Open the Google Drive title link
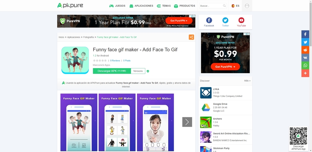Viewport: 312px width, 152px height. 220,104
